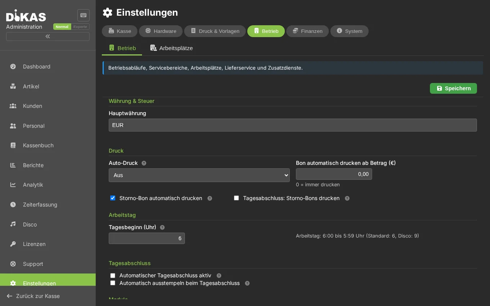490x306 pixels.
Task: Open the Finanzen settings tab
Action: click(307, 31)
